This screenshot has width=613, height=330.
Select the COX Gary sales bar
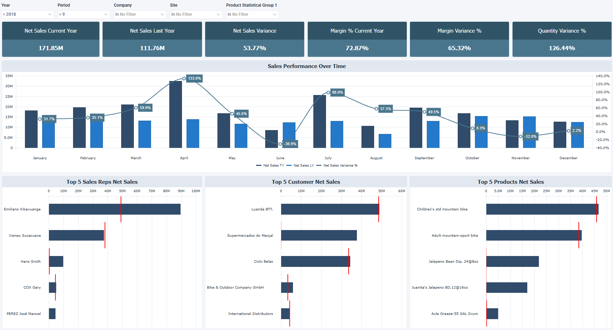coord(52,288)
